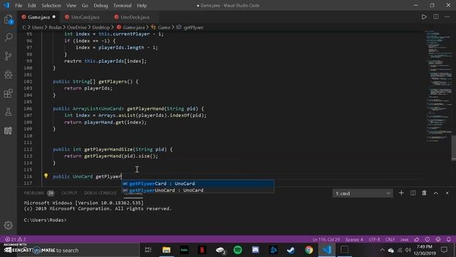Add a new terminal with plus icon
Image resolution: width=456 pixels, height=257 pixels.
pos(401,193)
